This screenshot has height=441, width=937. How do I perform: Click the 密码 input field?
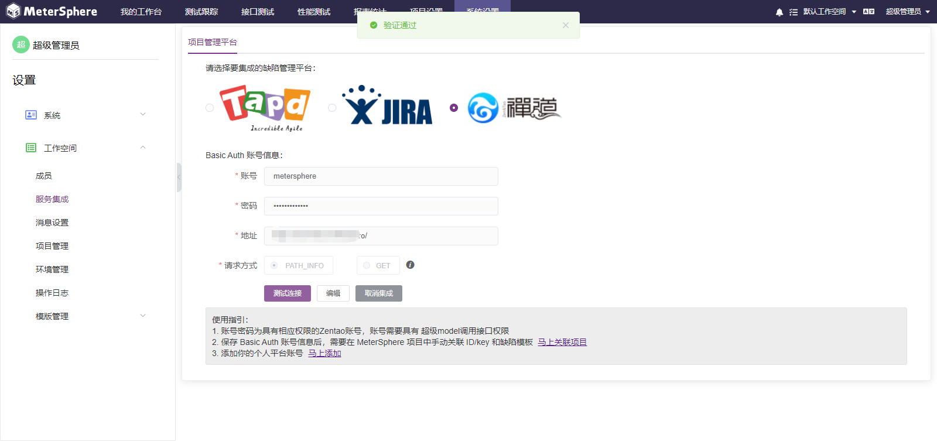(381, 206)
